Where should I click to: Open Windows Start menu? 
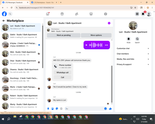(3, 119)
